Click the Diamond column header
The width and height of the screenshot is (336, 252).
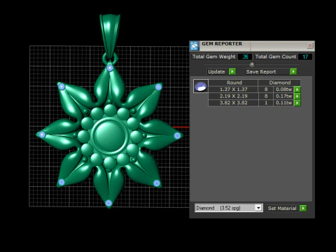click(x=279, y=83)
